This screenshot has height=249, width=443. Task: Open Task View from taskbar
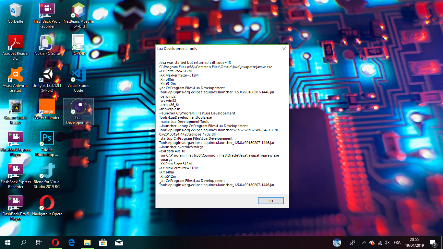point(39,243)
